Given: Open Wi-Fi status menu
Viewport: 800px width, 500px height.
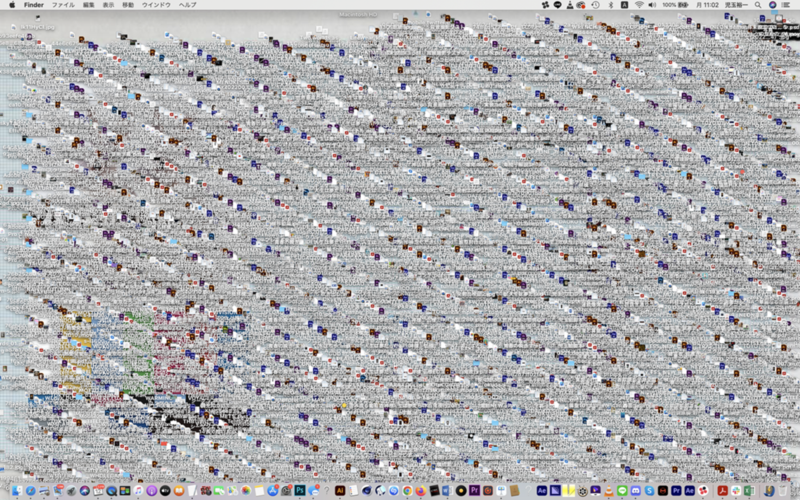Looking at the screenshot, I should click(x=639, y=5).
